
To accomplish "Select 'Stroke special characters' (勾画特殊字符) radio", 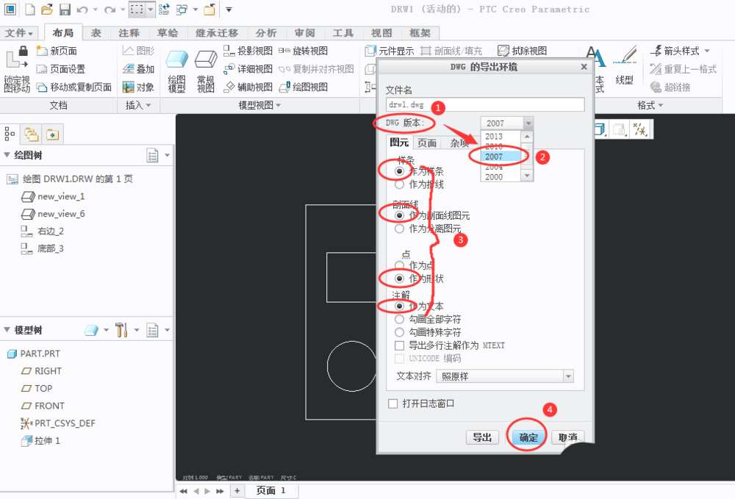I will (x=399, y=332).
